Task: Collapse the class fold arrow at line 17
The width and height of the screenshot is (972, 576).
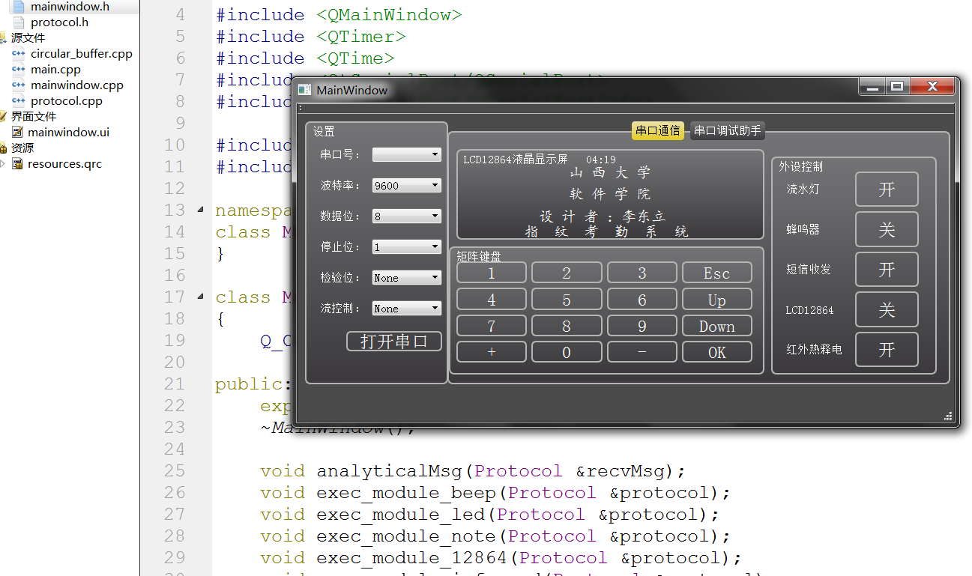Action: coord(200,297)
